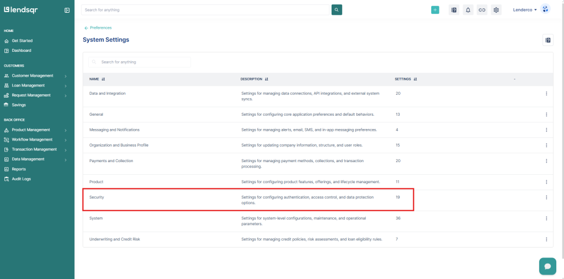Open the Lenderco account dropdown

[x=524, y=10]
